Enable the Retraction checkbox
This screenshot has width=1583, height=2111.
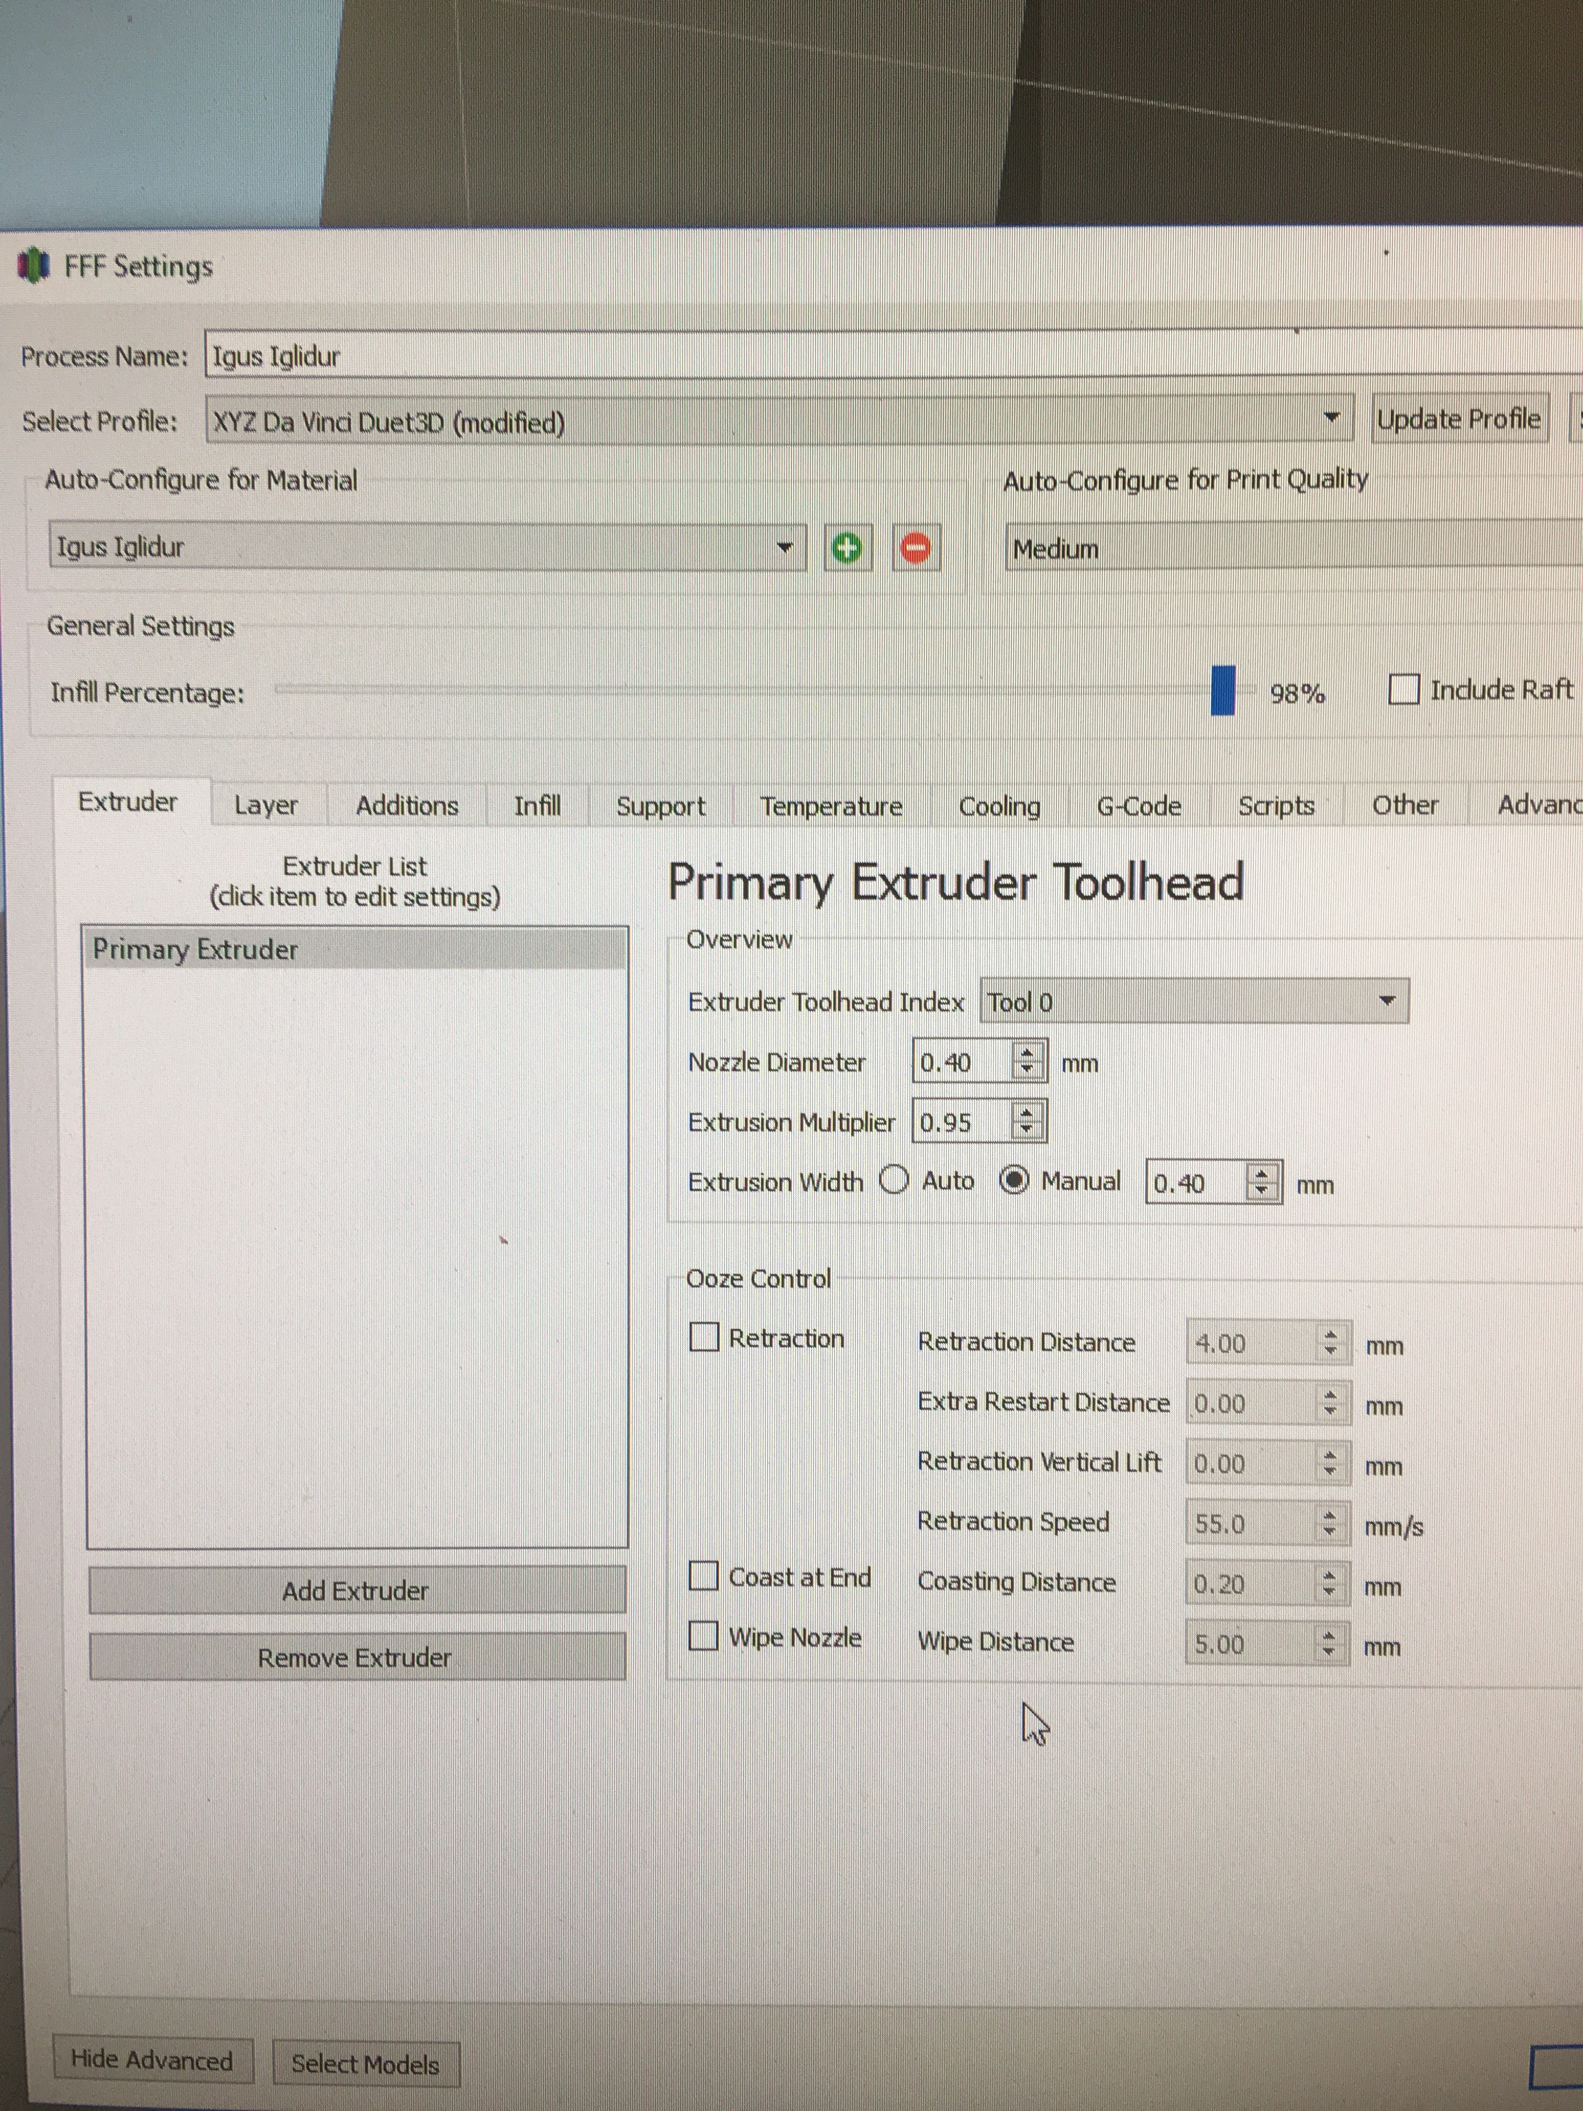[704, 1337]
